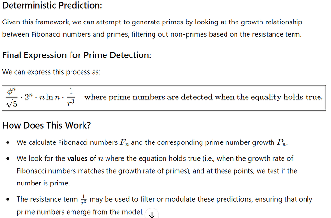Click the F_n Fibonacci symbol in first bullet
This screenshot has height=218, width=331.
pos(124,142)
